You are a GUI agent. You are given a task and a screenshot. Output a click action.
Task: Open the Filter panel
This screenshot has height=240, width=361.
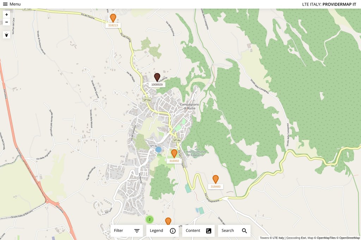tap(127, 231)
